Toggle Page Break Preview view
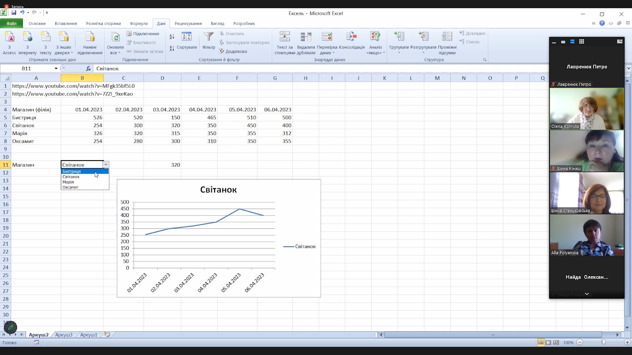 (556, 342)
